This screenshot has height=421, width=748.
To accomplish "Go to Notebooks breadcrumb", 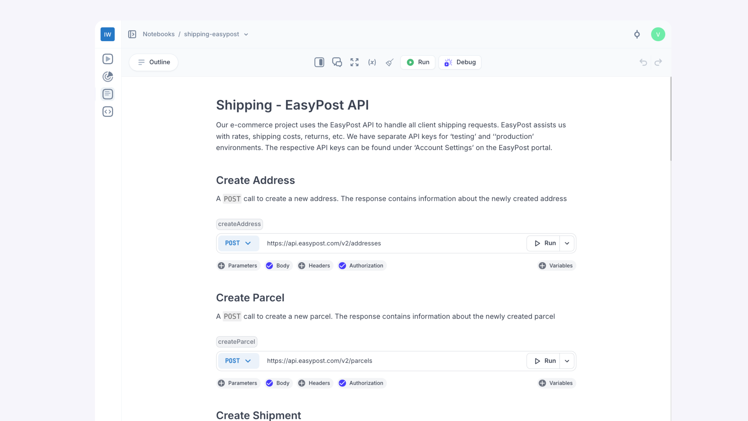I will [159, 34].
